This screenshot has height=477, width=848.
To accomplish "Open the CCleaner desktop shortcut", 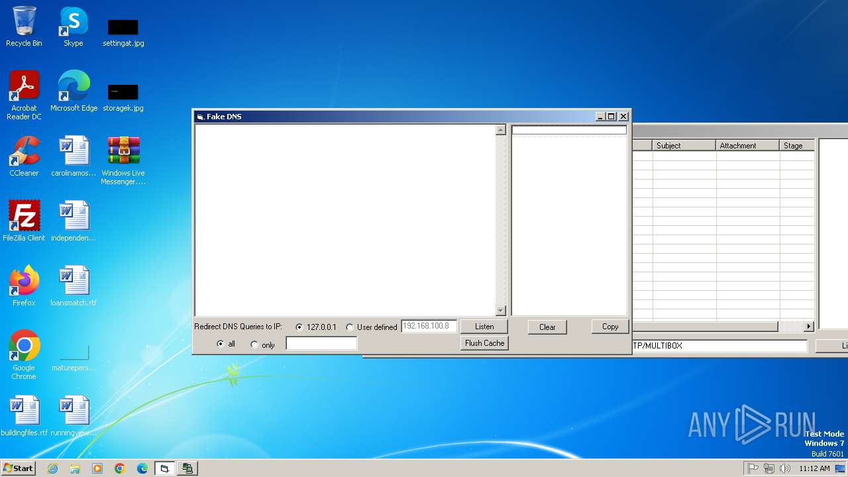I will click(24, 156).
